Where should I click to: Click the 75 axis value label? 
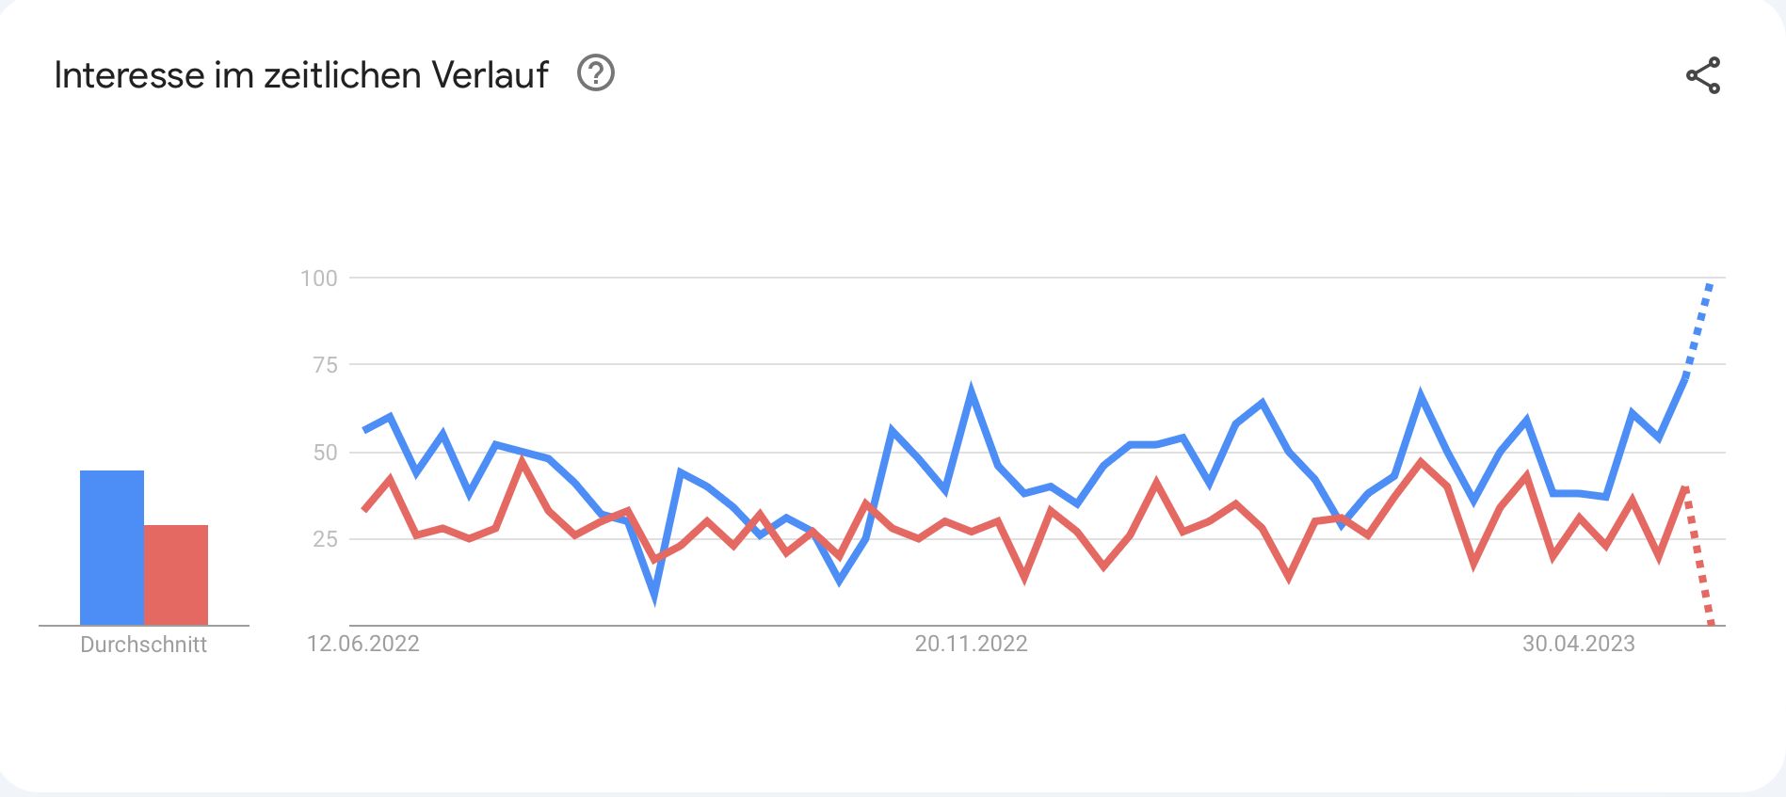[x=325, y=365]
